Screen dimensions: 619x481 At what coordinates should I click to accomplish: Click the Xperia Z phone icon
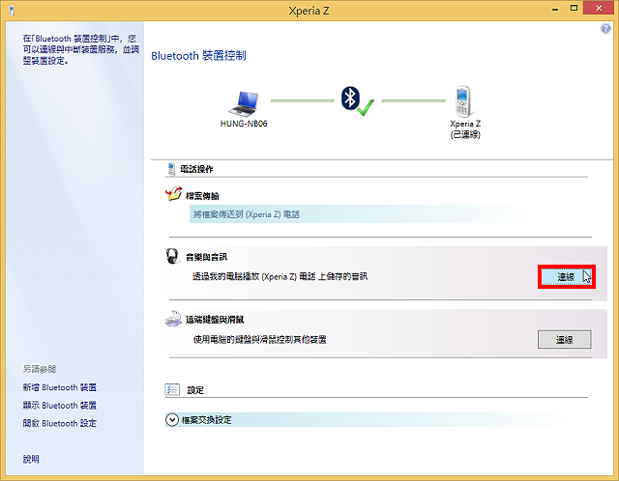pyautogui.click(x=463, y=101)
